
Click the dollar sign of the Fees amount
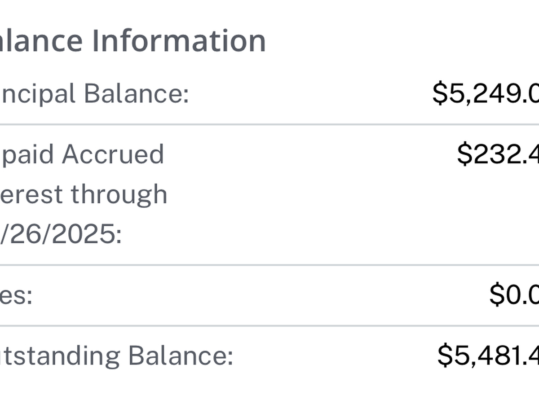click(x=497, y=295)
